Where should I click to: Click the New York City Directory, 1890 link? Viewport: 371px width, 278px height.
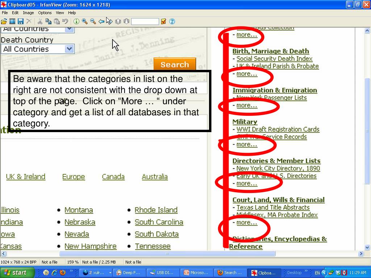(x=278, y=168)
